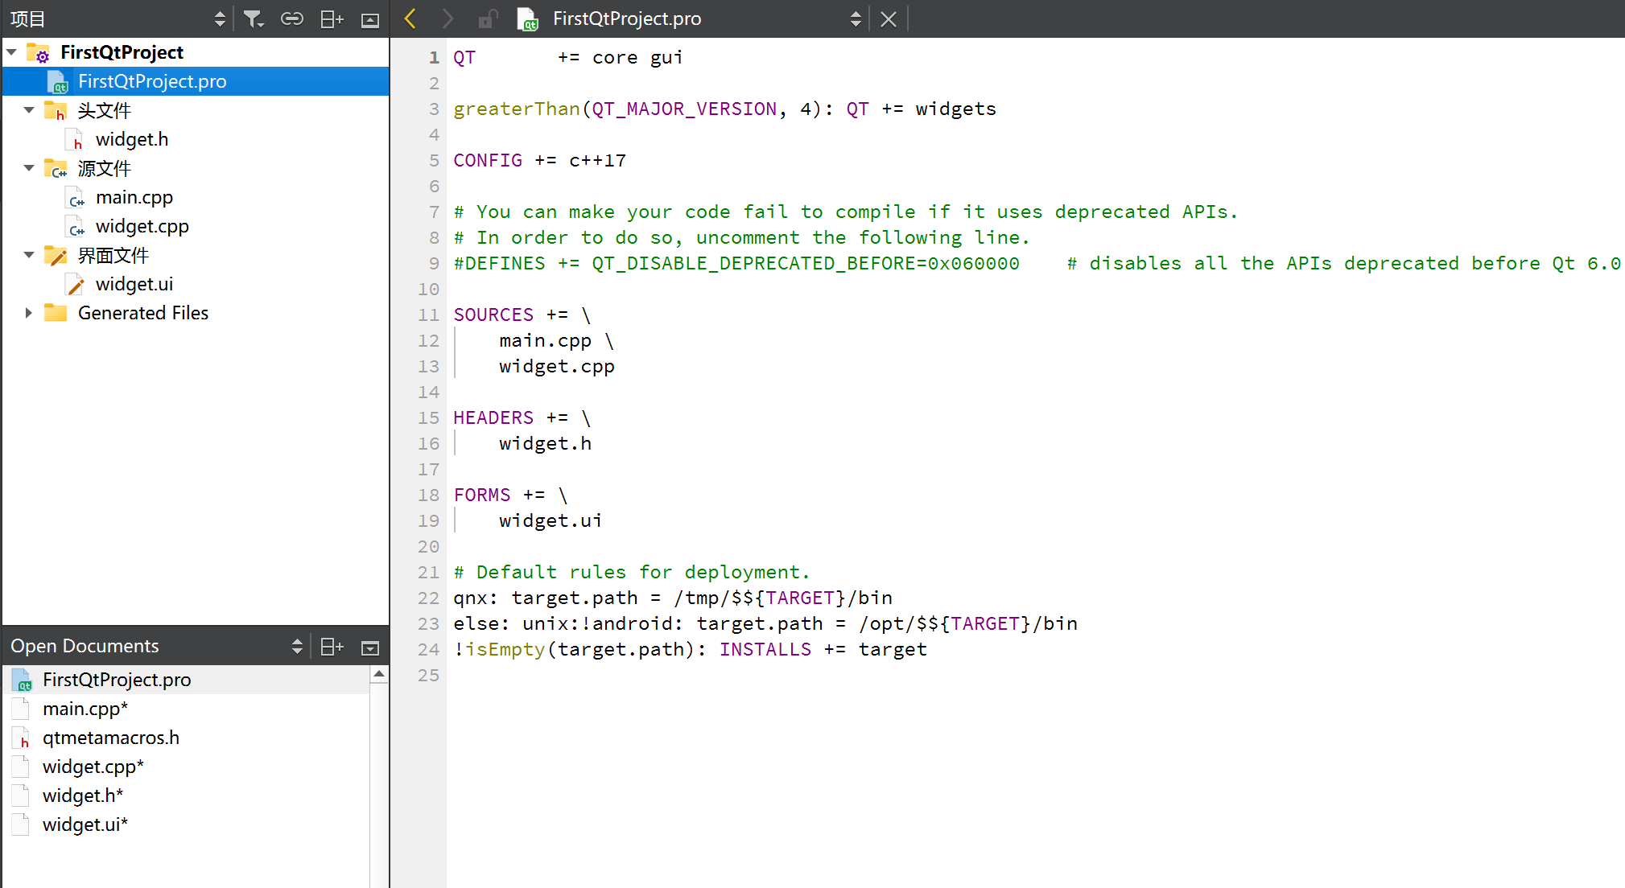1625x888 pixels.
Task: Switch to widget.ui* in Open Documents
Action: 187,824
